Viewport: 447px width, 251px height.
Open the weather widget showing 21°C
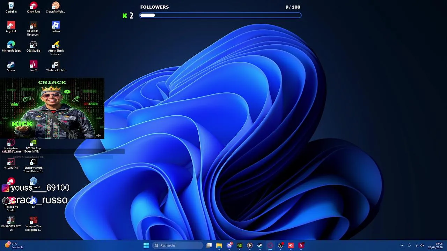(13, 245)
